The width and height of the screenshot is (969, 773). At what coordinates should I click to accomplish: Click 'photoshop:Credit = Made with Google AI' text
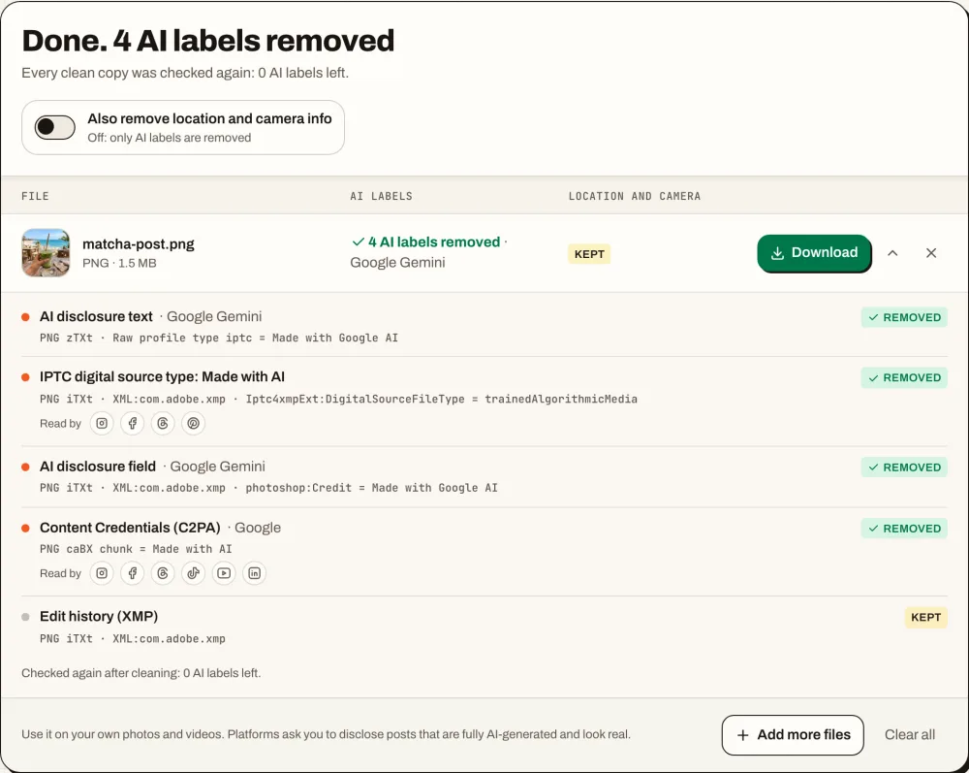[371, 488]
